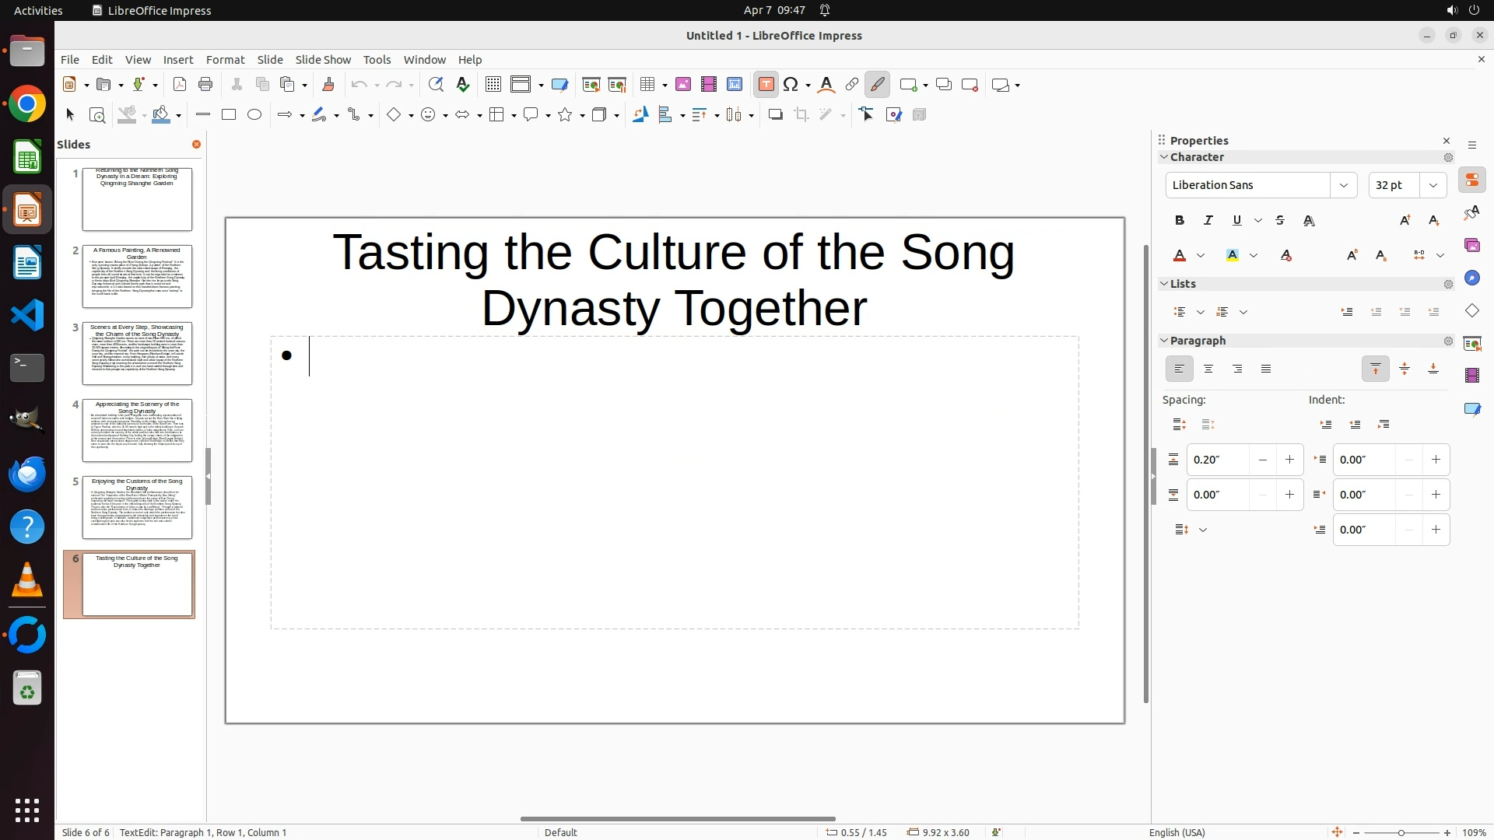This screenshot has height=840, width=1494.
Task: Click the Insert Table icon
Action: [647, 85]
